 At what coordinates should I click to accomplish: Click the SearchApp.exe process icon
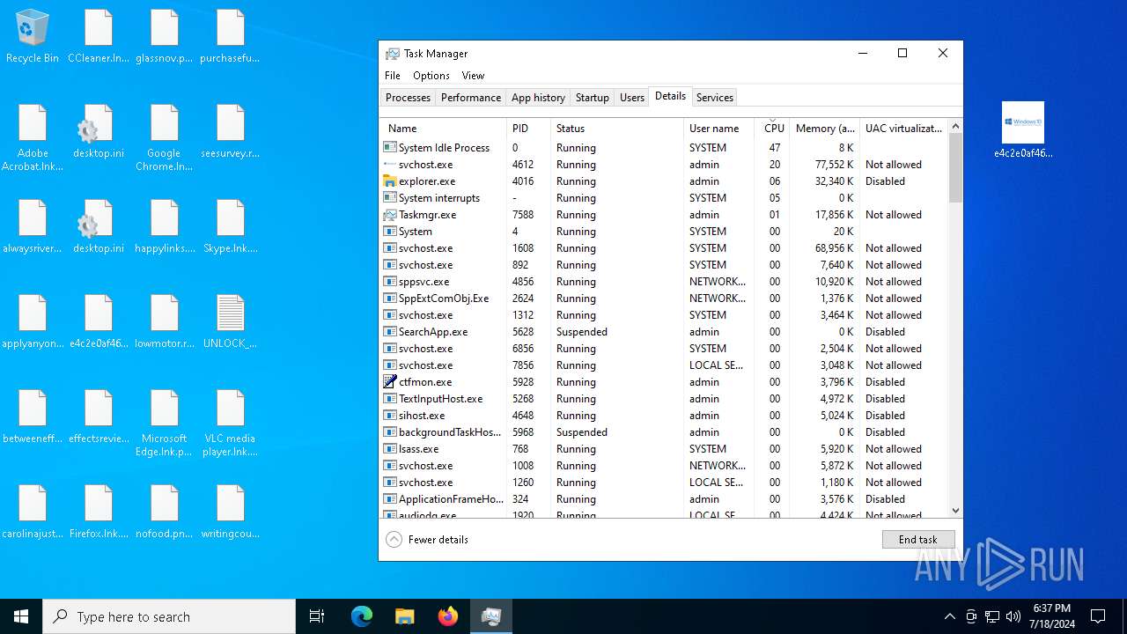[391, 332]
